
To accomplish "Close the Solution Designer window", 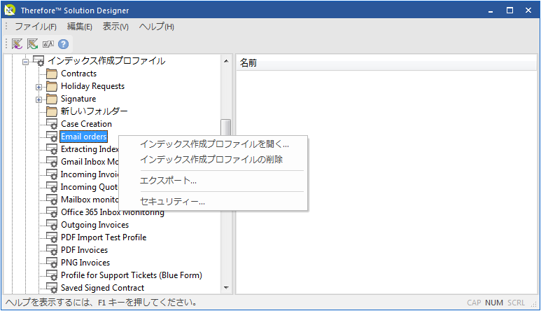I will 528,11.
